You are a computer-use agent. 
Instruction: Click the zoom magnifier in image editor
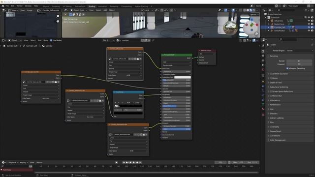[x=58, y=16]
